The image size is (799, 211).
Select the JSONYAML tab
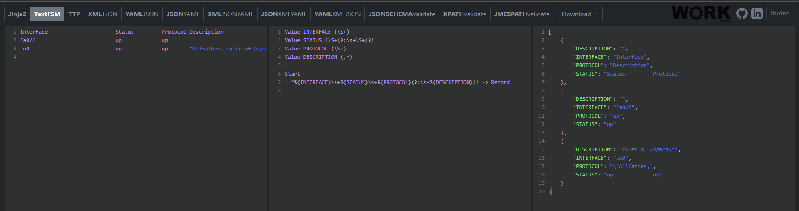click(x=183, y=14)
